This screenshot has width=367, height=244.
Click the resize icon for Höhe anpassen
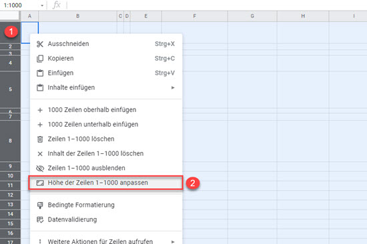click(40, 183)
